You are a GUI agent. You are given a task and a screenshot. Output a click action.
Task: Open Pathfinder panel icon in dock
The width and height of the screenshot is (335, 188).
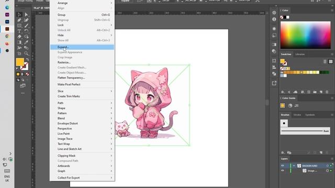click(274, 74)
